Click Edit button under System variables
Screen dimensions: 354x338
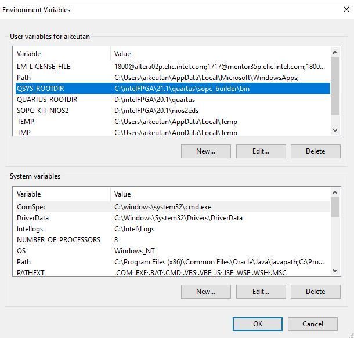pyautogui.click(x=261, y=292)
